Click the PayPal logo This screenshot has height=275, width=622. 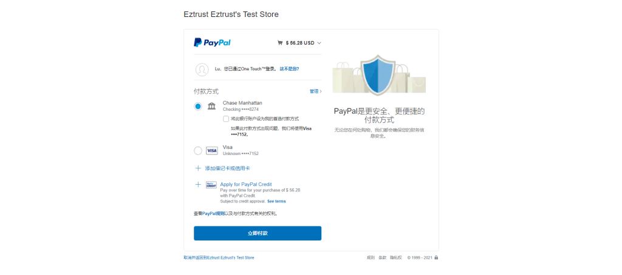click(212, 42)
